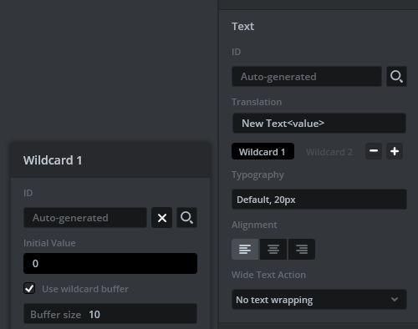Click the Text ID Auto-generated field
Screen dimensions: 418x329
tap(307, 77)
